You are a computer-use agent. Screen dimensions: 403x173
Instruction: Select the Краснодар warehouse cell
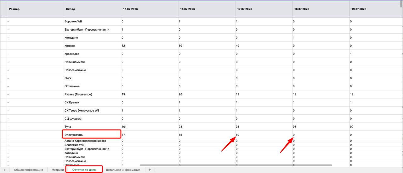(93, 54)
